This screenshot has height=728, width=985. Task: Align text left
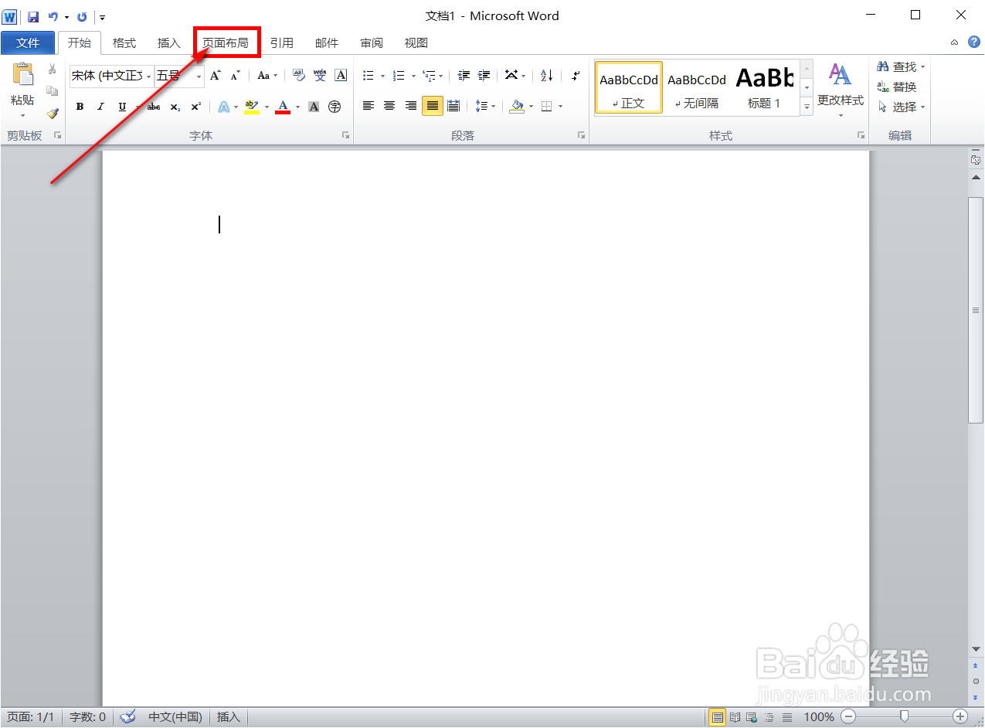pos(369,106)
